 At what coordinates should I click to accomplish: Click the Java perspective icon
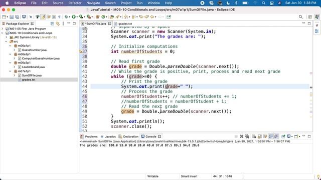tap(317, 17)
